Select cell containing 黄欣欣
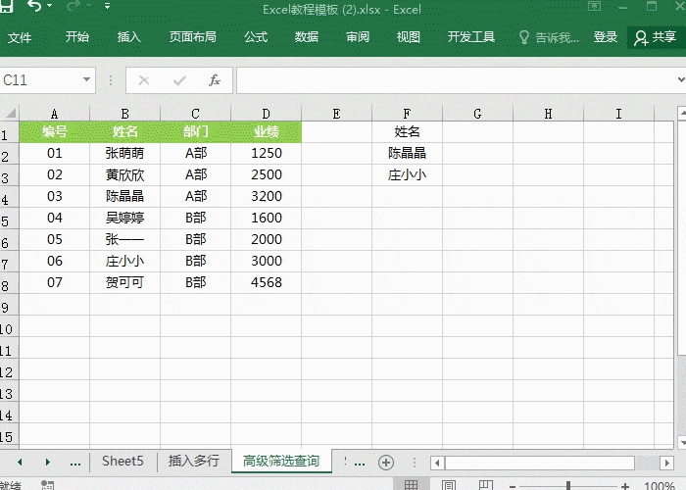Screen dimensions: 686x490 (124, 175)
